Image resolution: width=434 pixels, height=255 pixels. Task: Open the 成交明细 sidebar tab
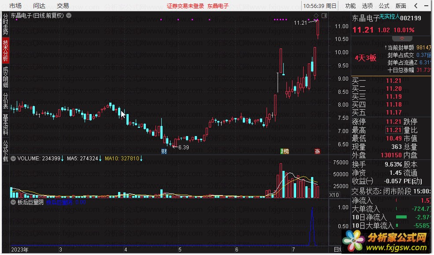pos(6,77)
